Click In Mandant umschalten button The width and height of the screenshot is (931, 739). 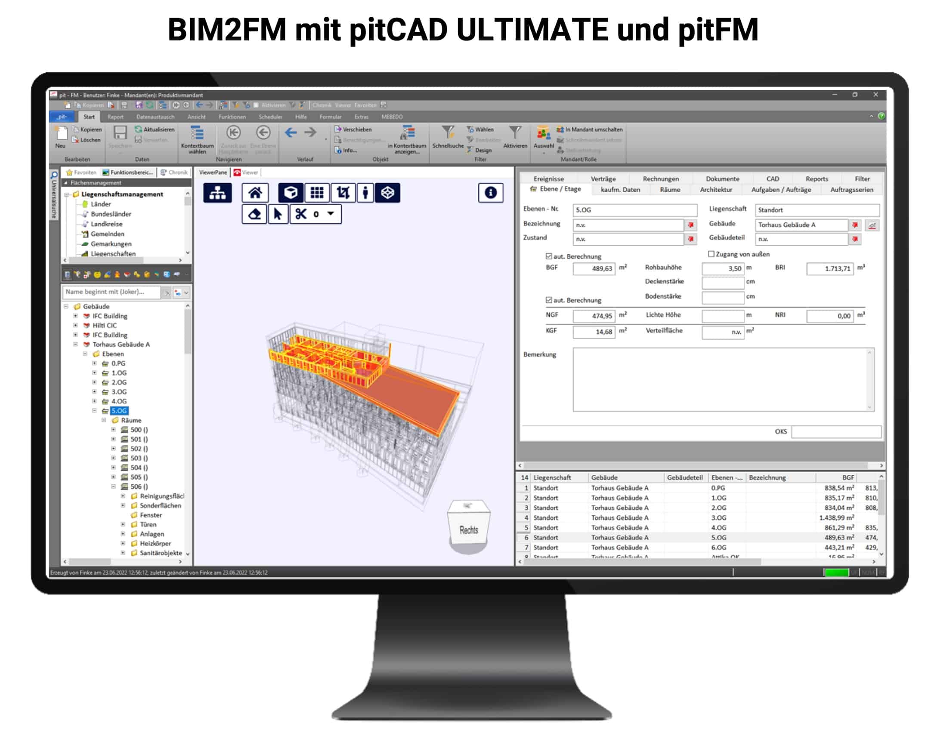coord(589,129)
